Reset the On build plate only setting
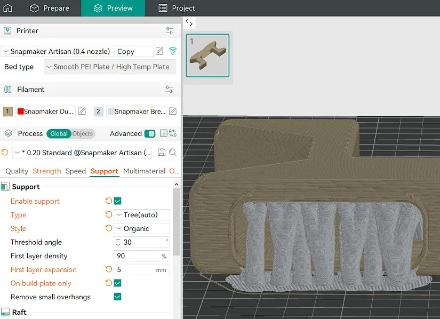Screen dimensions: 440x319 pos(109,283)
